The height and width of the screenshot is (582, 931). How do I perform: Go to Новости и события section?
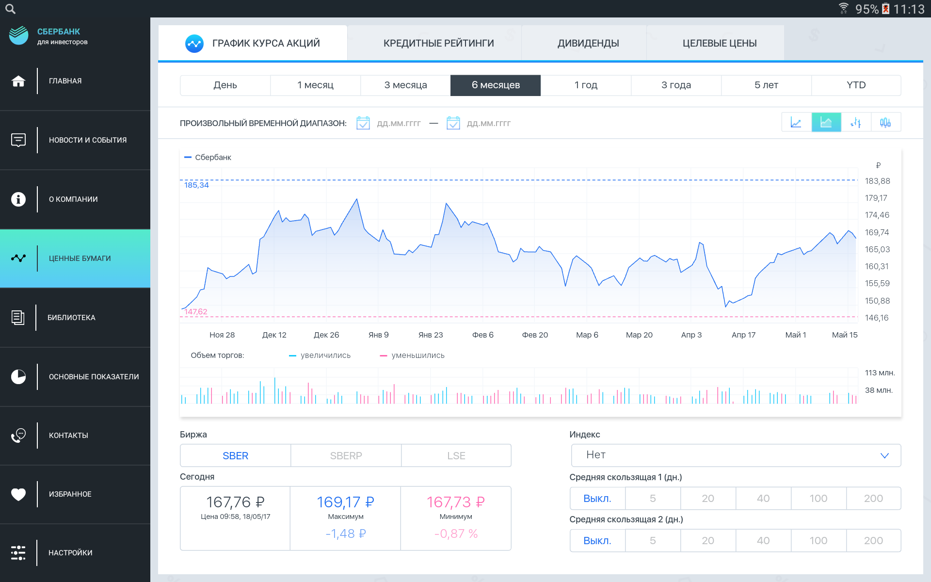pyautogui.click(x=87, y=140)
